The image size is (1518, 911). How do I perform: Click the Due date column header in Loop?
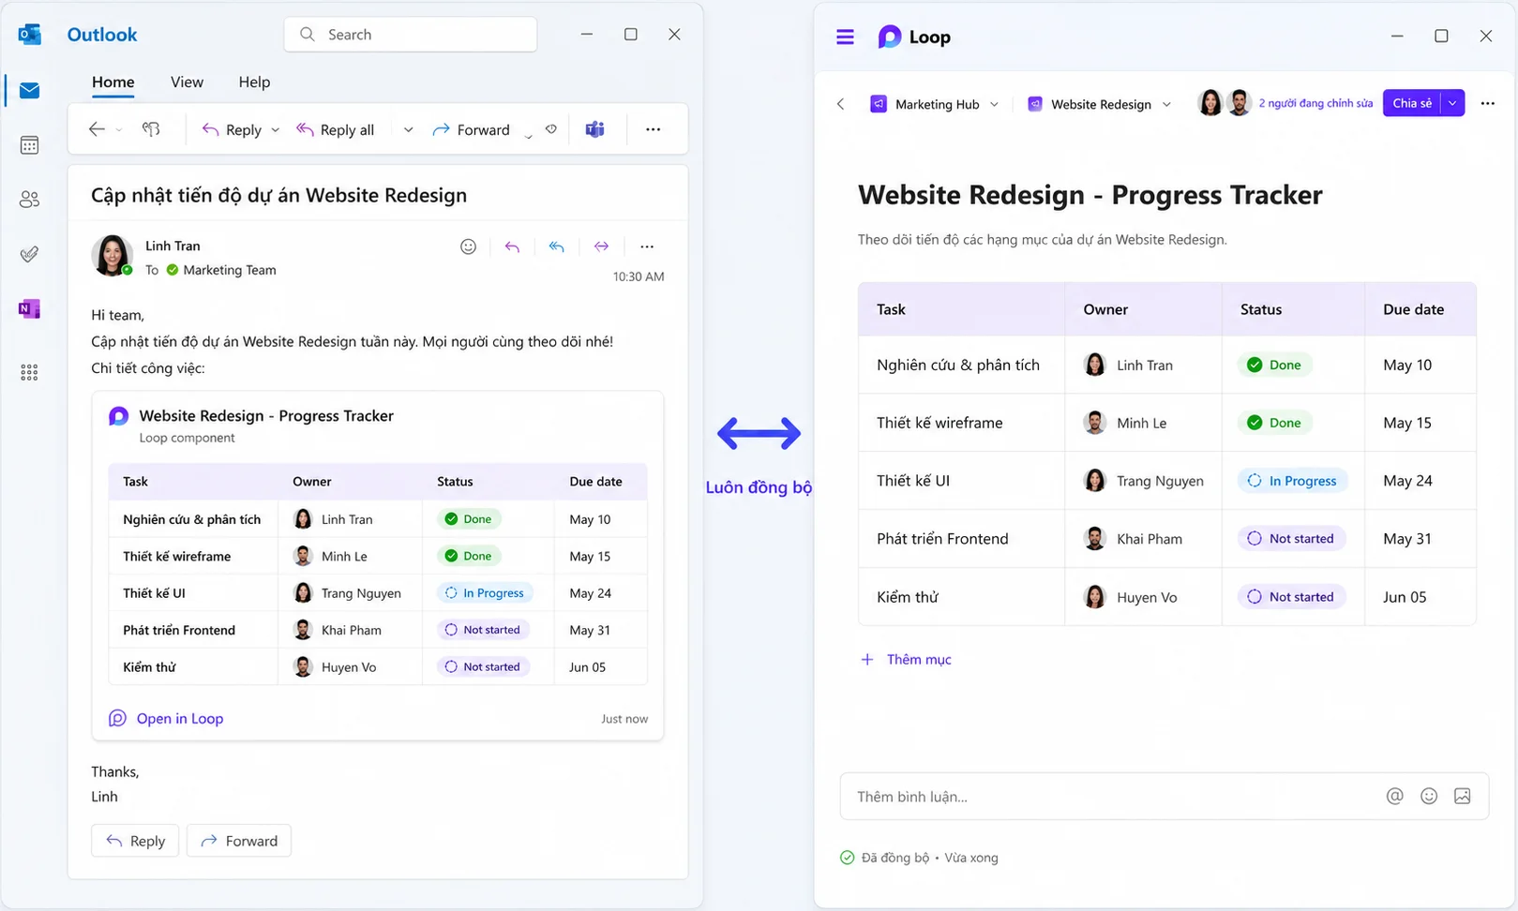coord(1420,309)
